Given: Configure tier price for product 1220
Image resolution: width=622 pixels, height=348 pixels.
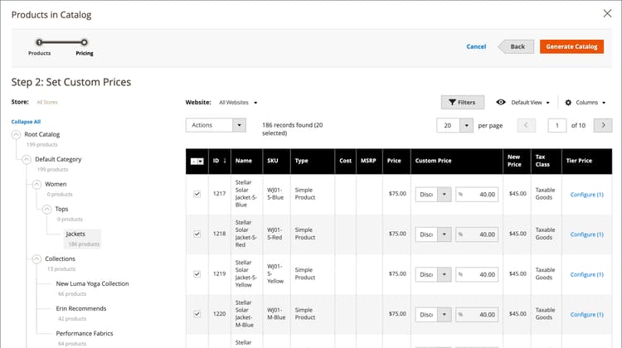Looking at the screenshot, I should pos(586,315).
